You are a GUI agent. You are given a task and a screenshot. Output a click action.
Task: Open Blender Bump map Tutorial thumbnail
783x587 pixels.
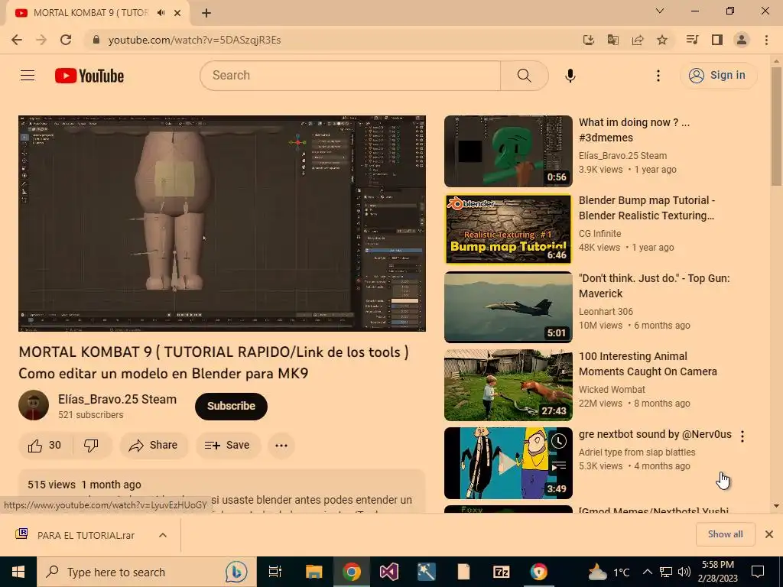click(x=508, y=229)
